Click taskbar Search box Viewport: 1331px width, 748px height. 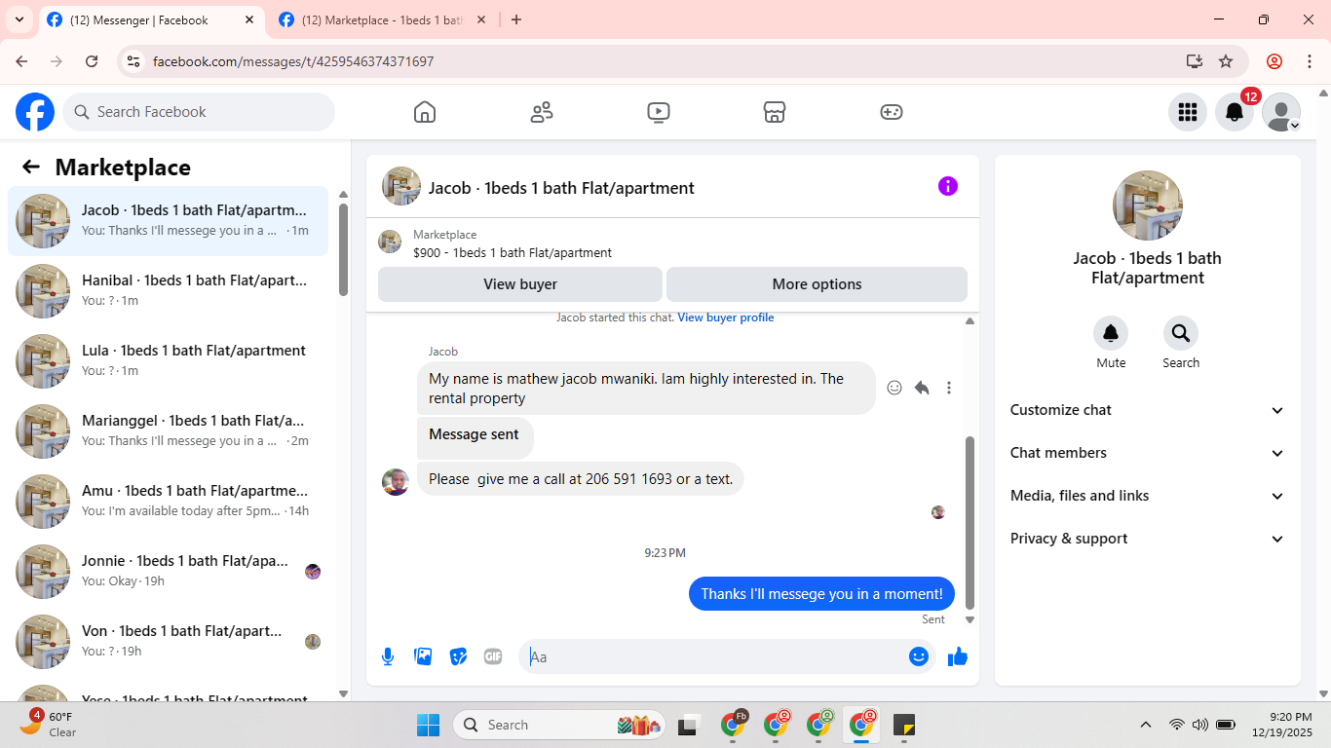tap(559, 725)
